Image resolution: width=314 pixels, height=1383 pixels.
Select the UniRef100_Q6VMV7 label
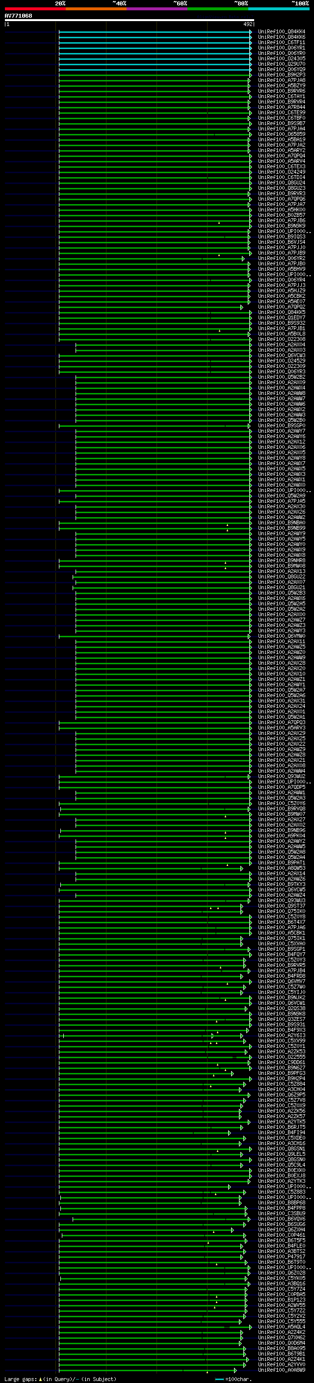pos(282,981)
